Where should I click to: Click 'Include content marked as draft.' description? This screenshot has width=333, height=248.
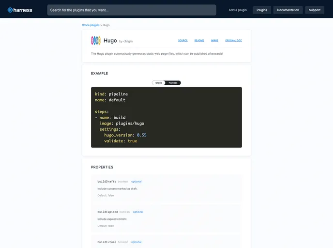tap(117, 189)
